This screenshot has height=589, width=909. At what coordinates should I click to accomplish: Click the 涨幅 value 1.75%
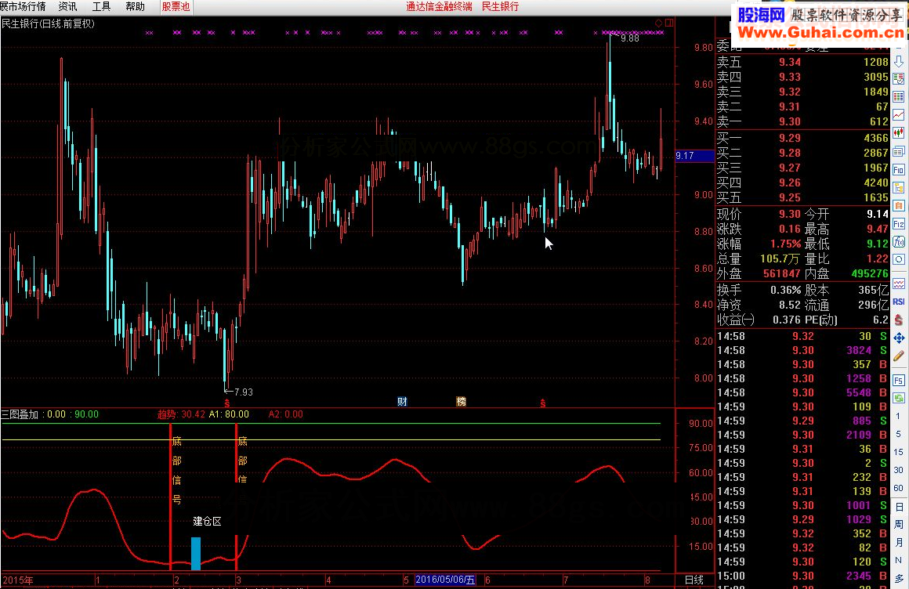(785, 244)
